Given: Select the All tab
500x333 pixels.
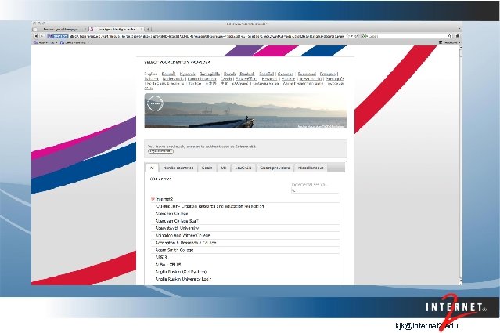Looking at the screenshot, I should 152,168.
